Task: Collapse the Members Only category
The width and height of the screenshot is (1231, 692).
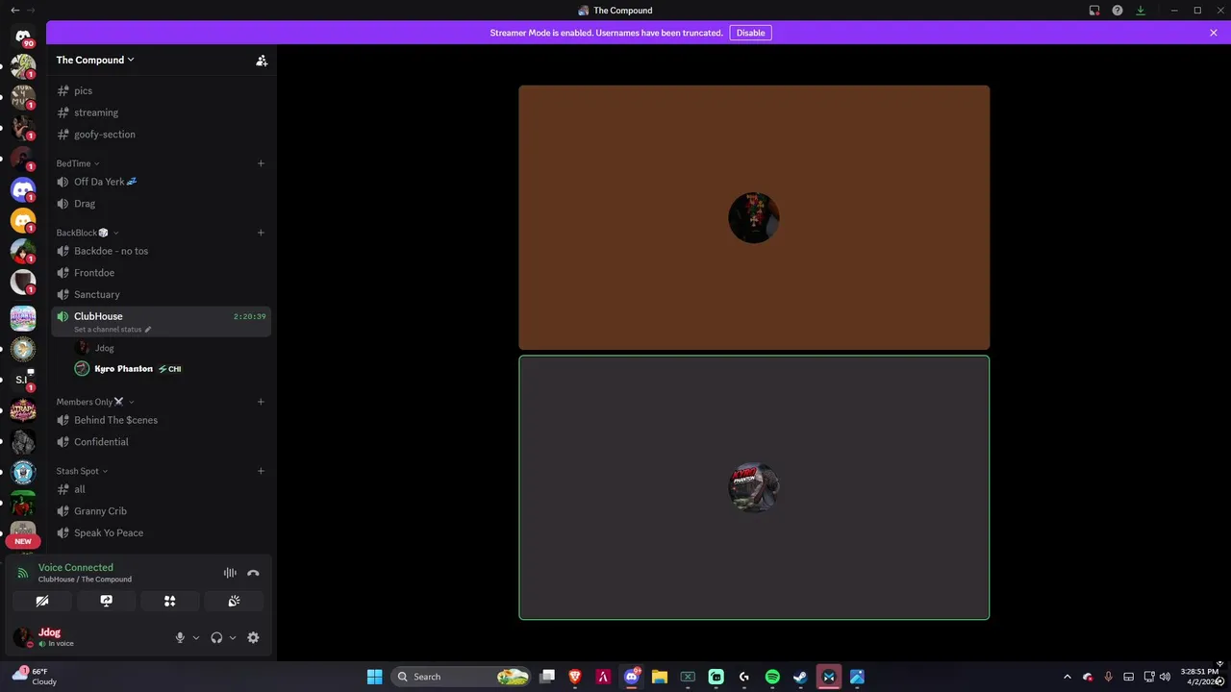Action: (95, 402)
